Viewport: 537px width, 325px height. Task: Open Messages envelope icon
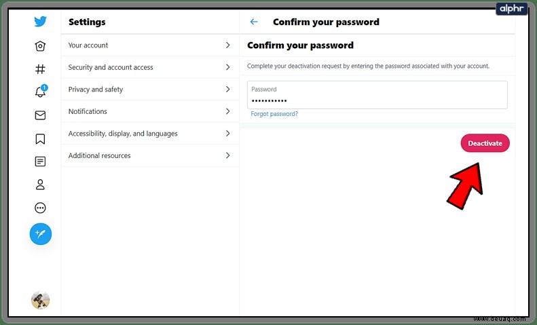pyautogui.click(x=40, y=115)
